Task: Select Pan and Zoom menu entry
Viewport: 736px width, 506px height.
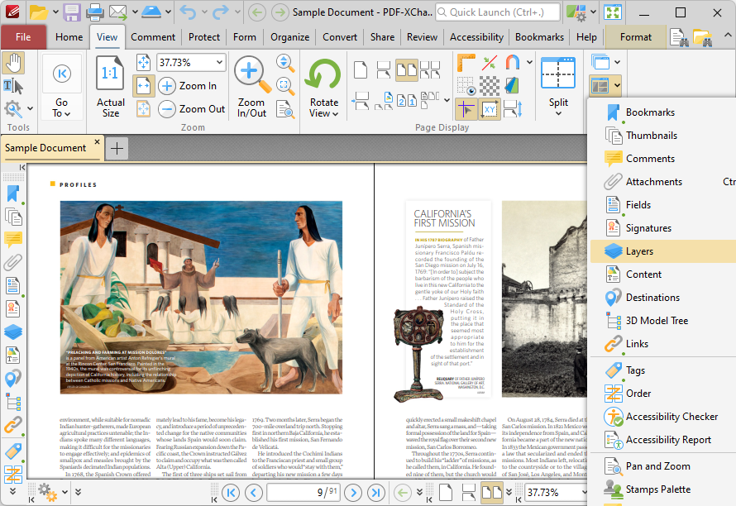Action: [662, 466]
